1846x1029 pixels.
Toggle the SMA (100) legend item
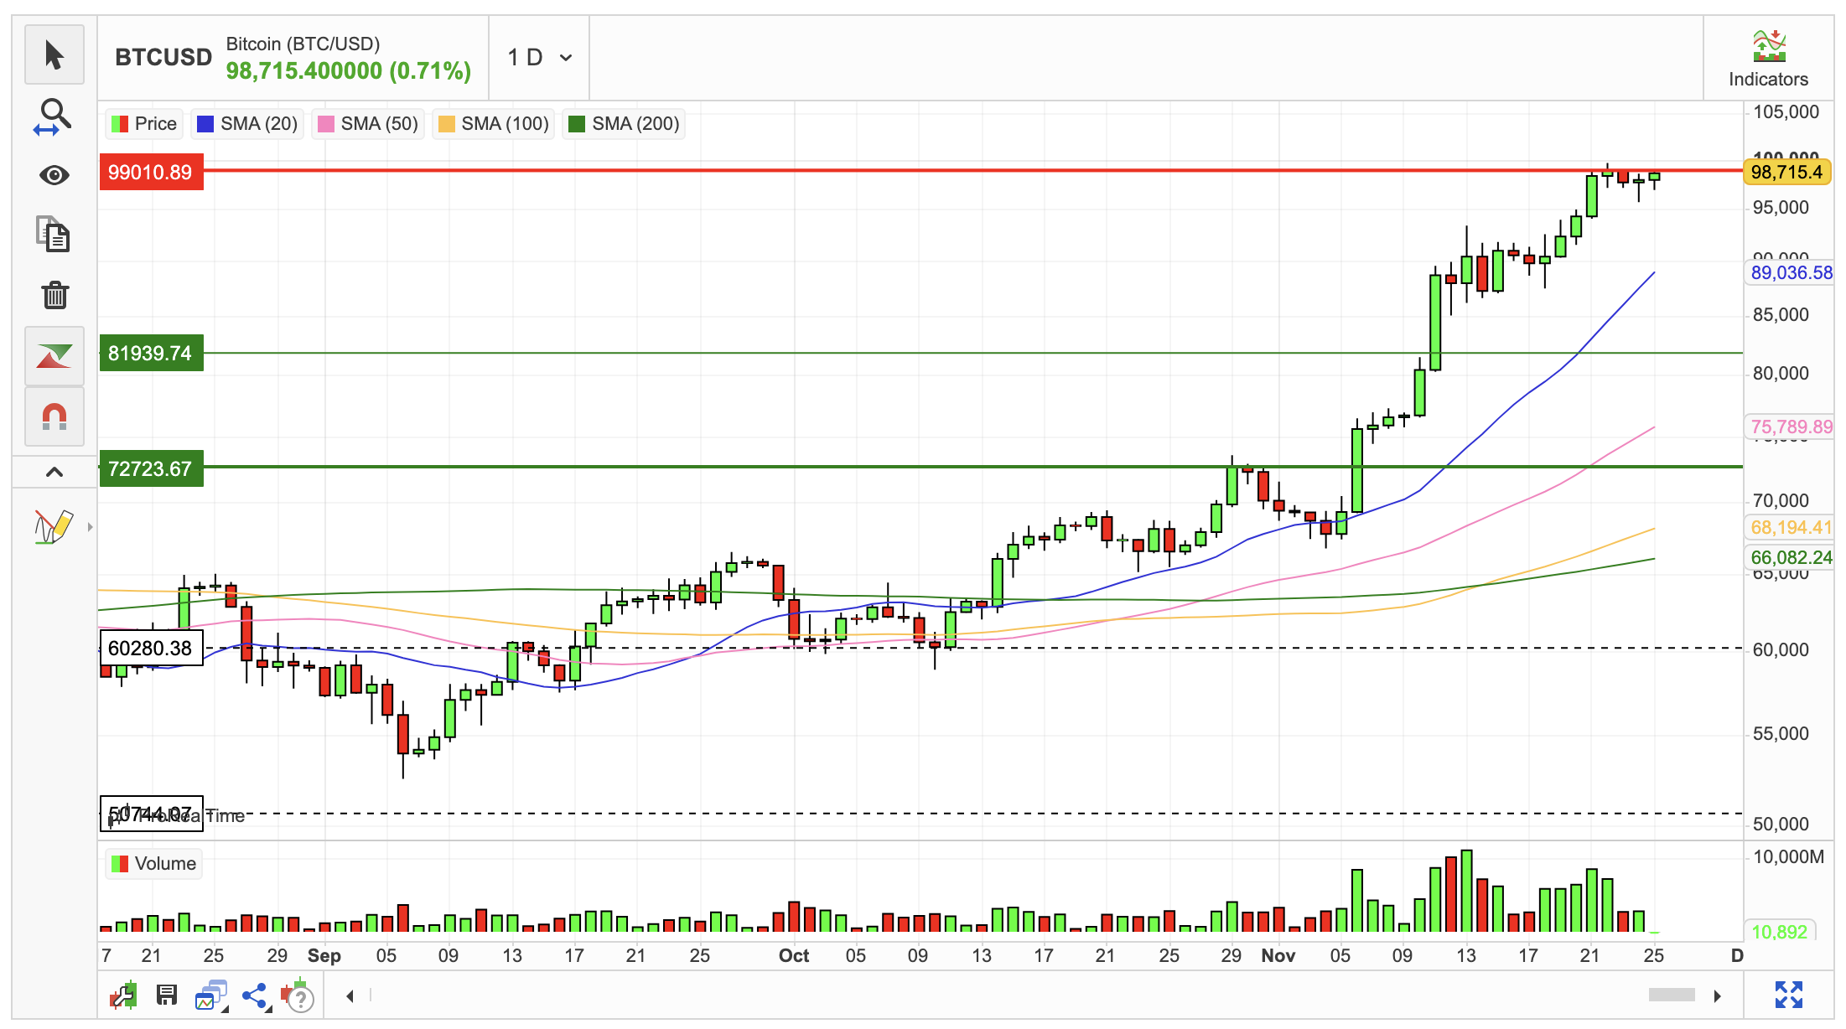pos(493,124)
